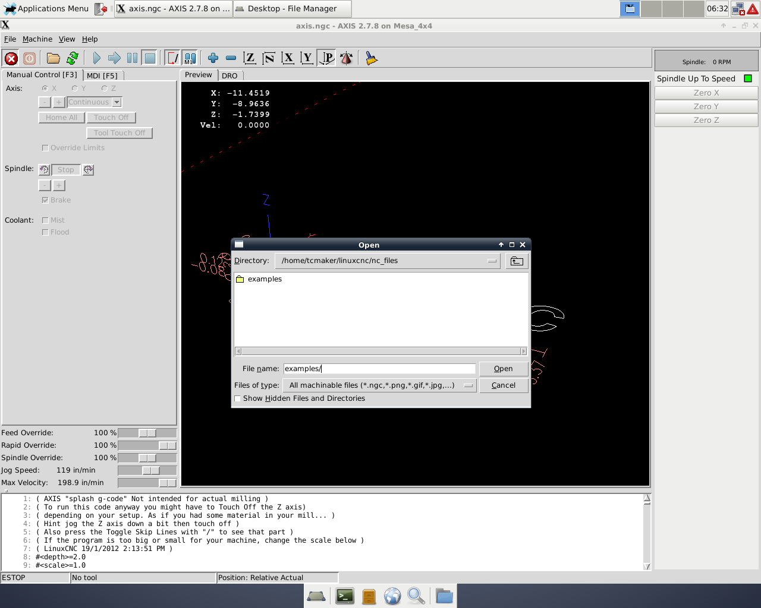Screen dimensions: 761x608
Task: Open the magnifier search dock icon
Action: [x=416, y=596]
